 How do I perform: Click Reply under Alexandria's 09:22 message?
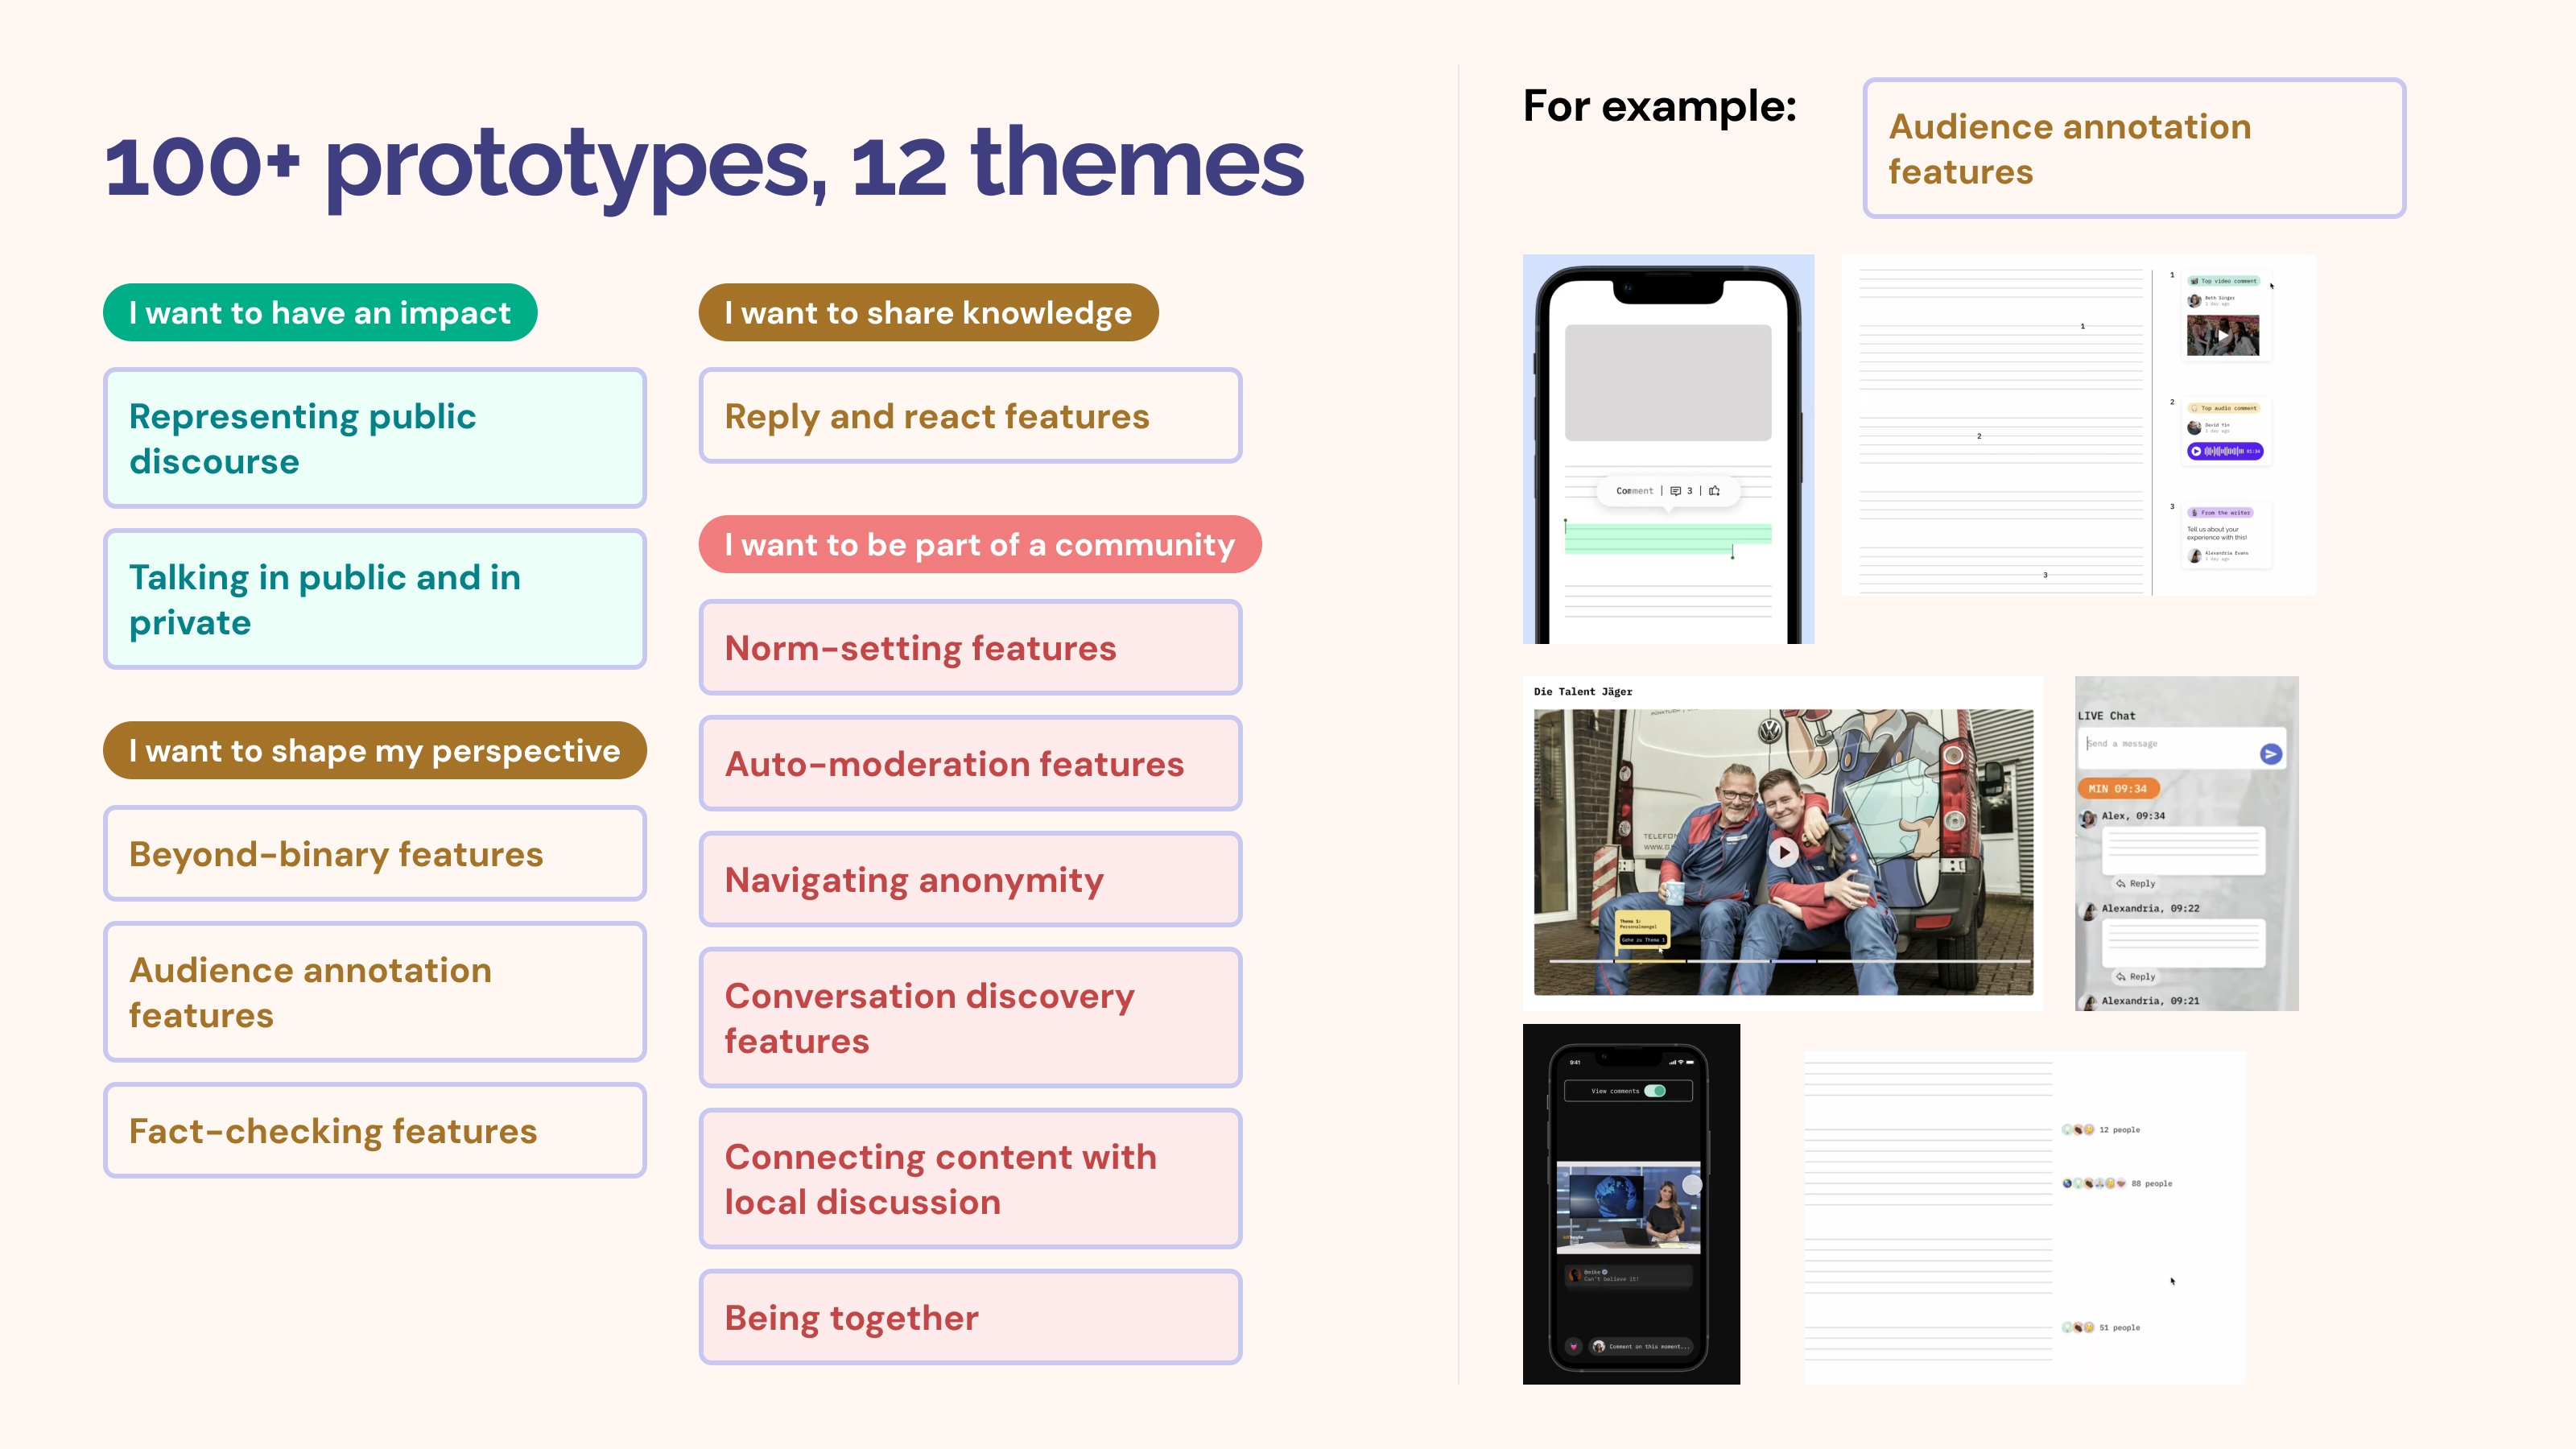point(2136,977)
